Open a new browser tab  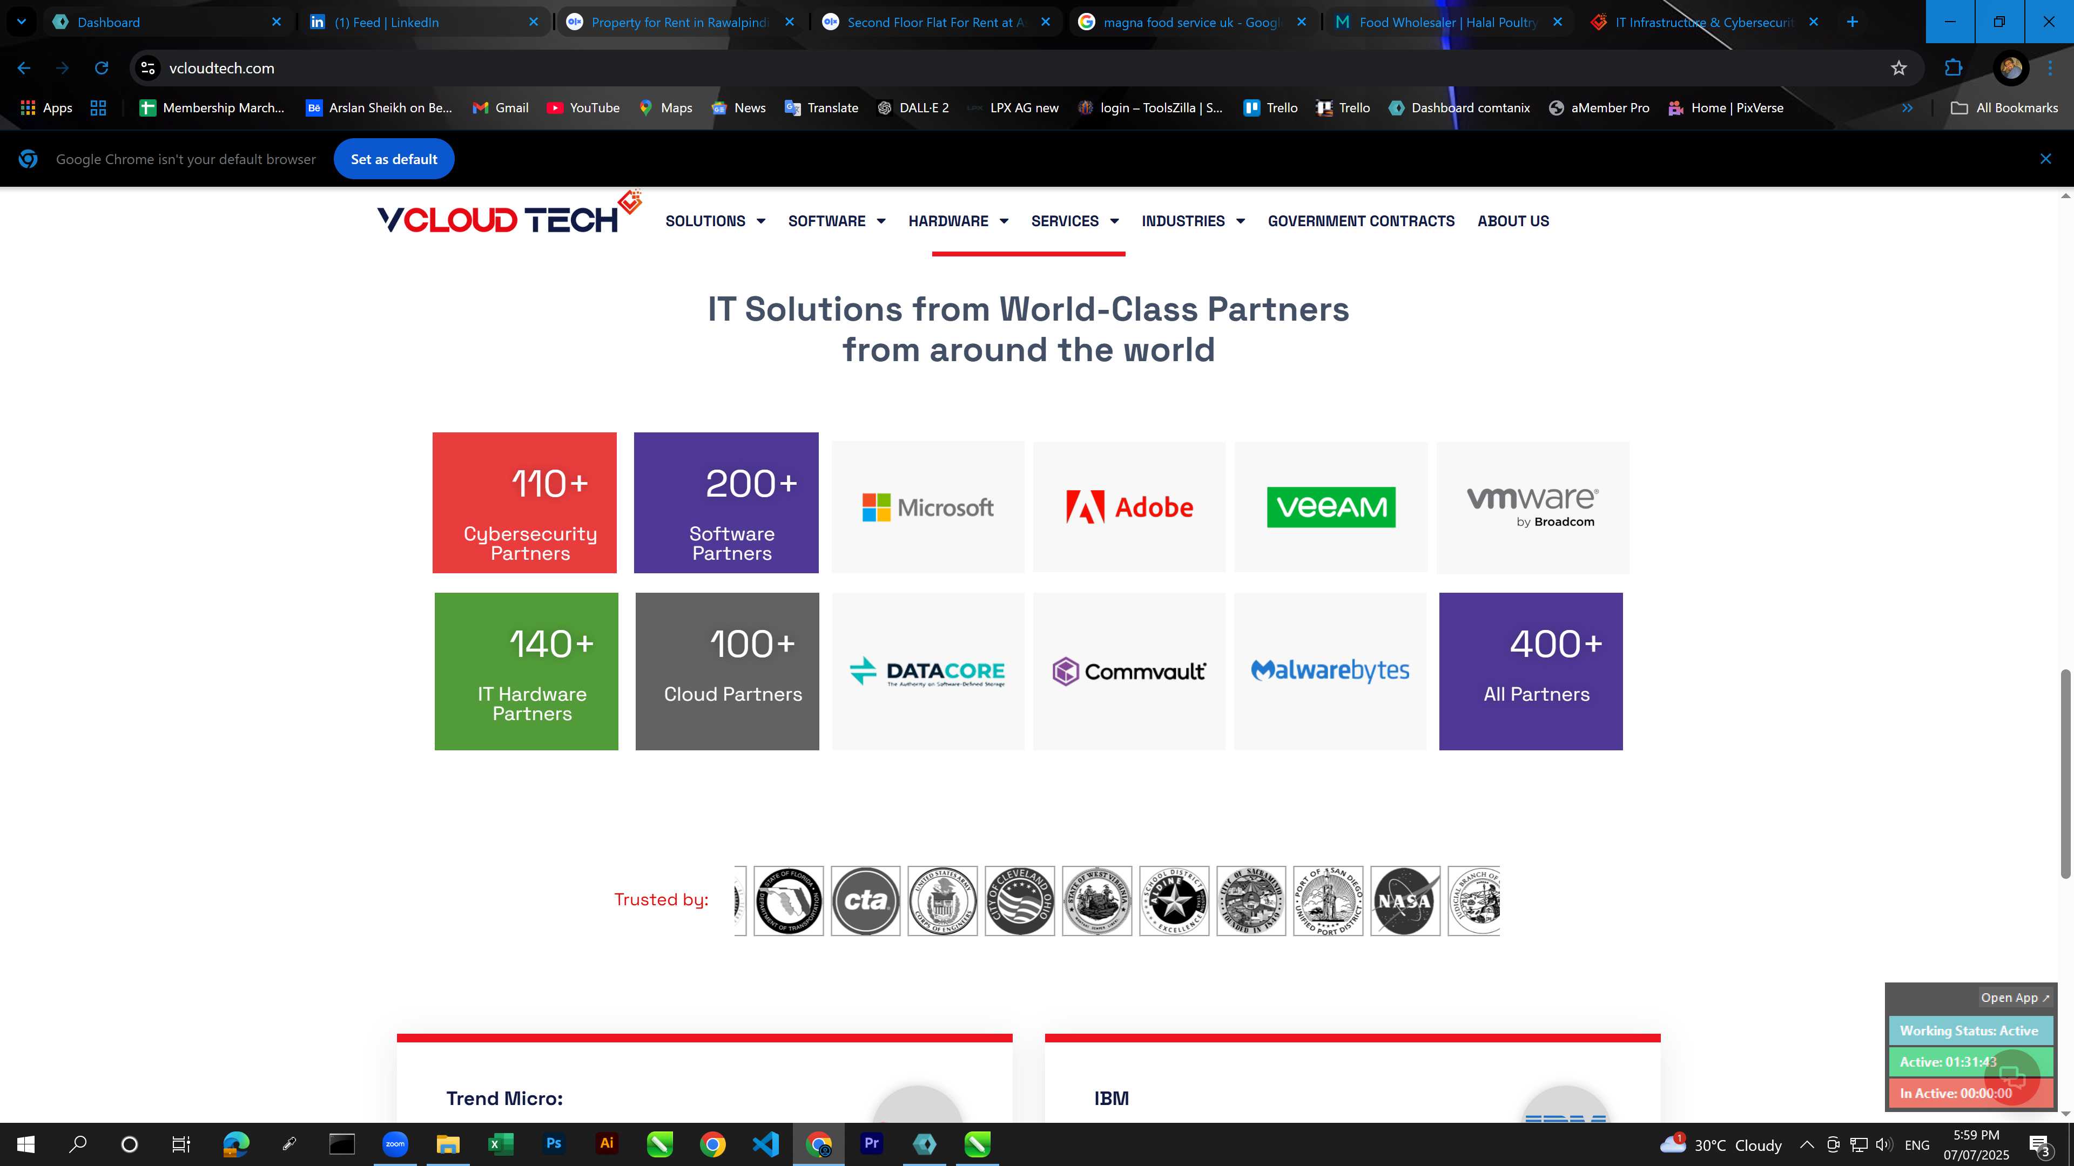pos(1852,22)
